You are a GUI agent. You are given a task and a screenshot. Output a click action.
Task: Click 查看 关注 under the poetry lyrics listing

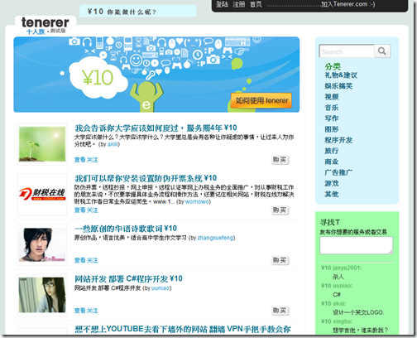[x=86, y=260]
